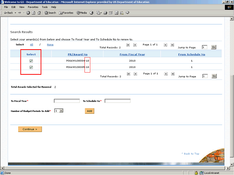Click the browser Refresh icon

(34, 13)
